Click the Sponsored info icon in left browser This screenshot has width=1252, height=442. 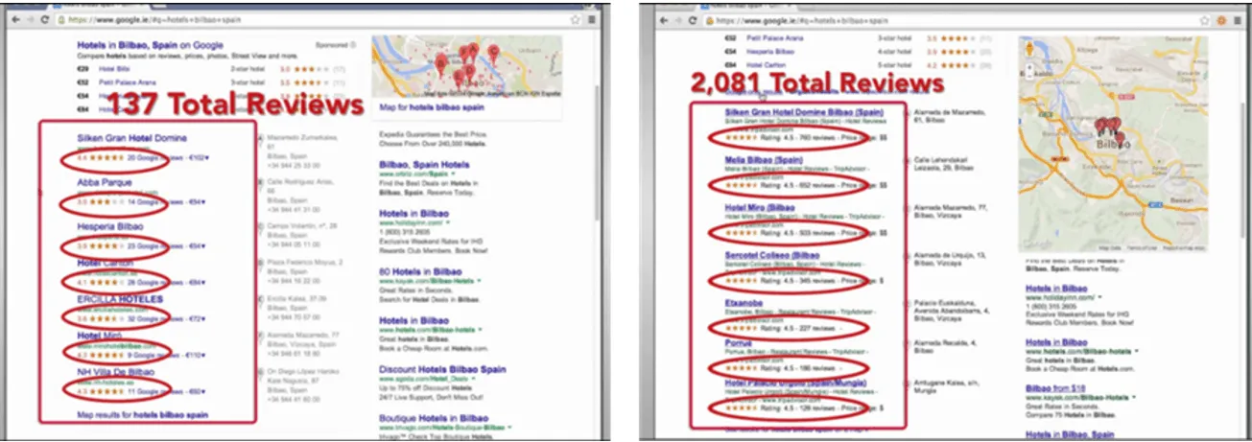click(x=354, y=44)
